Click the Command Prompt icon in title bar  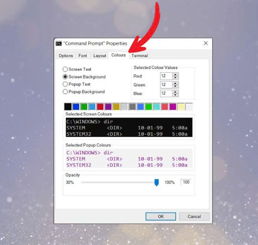tap(59, 44)
